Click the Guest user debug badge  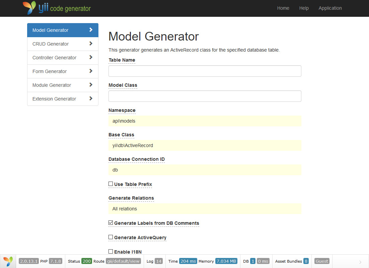[x=322, y=261]
